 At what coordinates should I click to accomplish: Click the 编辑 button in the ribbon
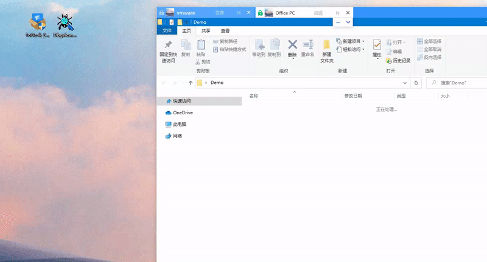pyautogui.click(x=394, y=52)
